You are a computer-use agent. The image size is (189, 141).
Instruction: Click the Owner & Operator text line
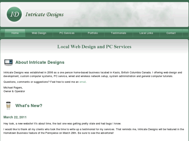pos(14,91)
